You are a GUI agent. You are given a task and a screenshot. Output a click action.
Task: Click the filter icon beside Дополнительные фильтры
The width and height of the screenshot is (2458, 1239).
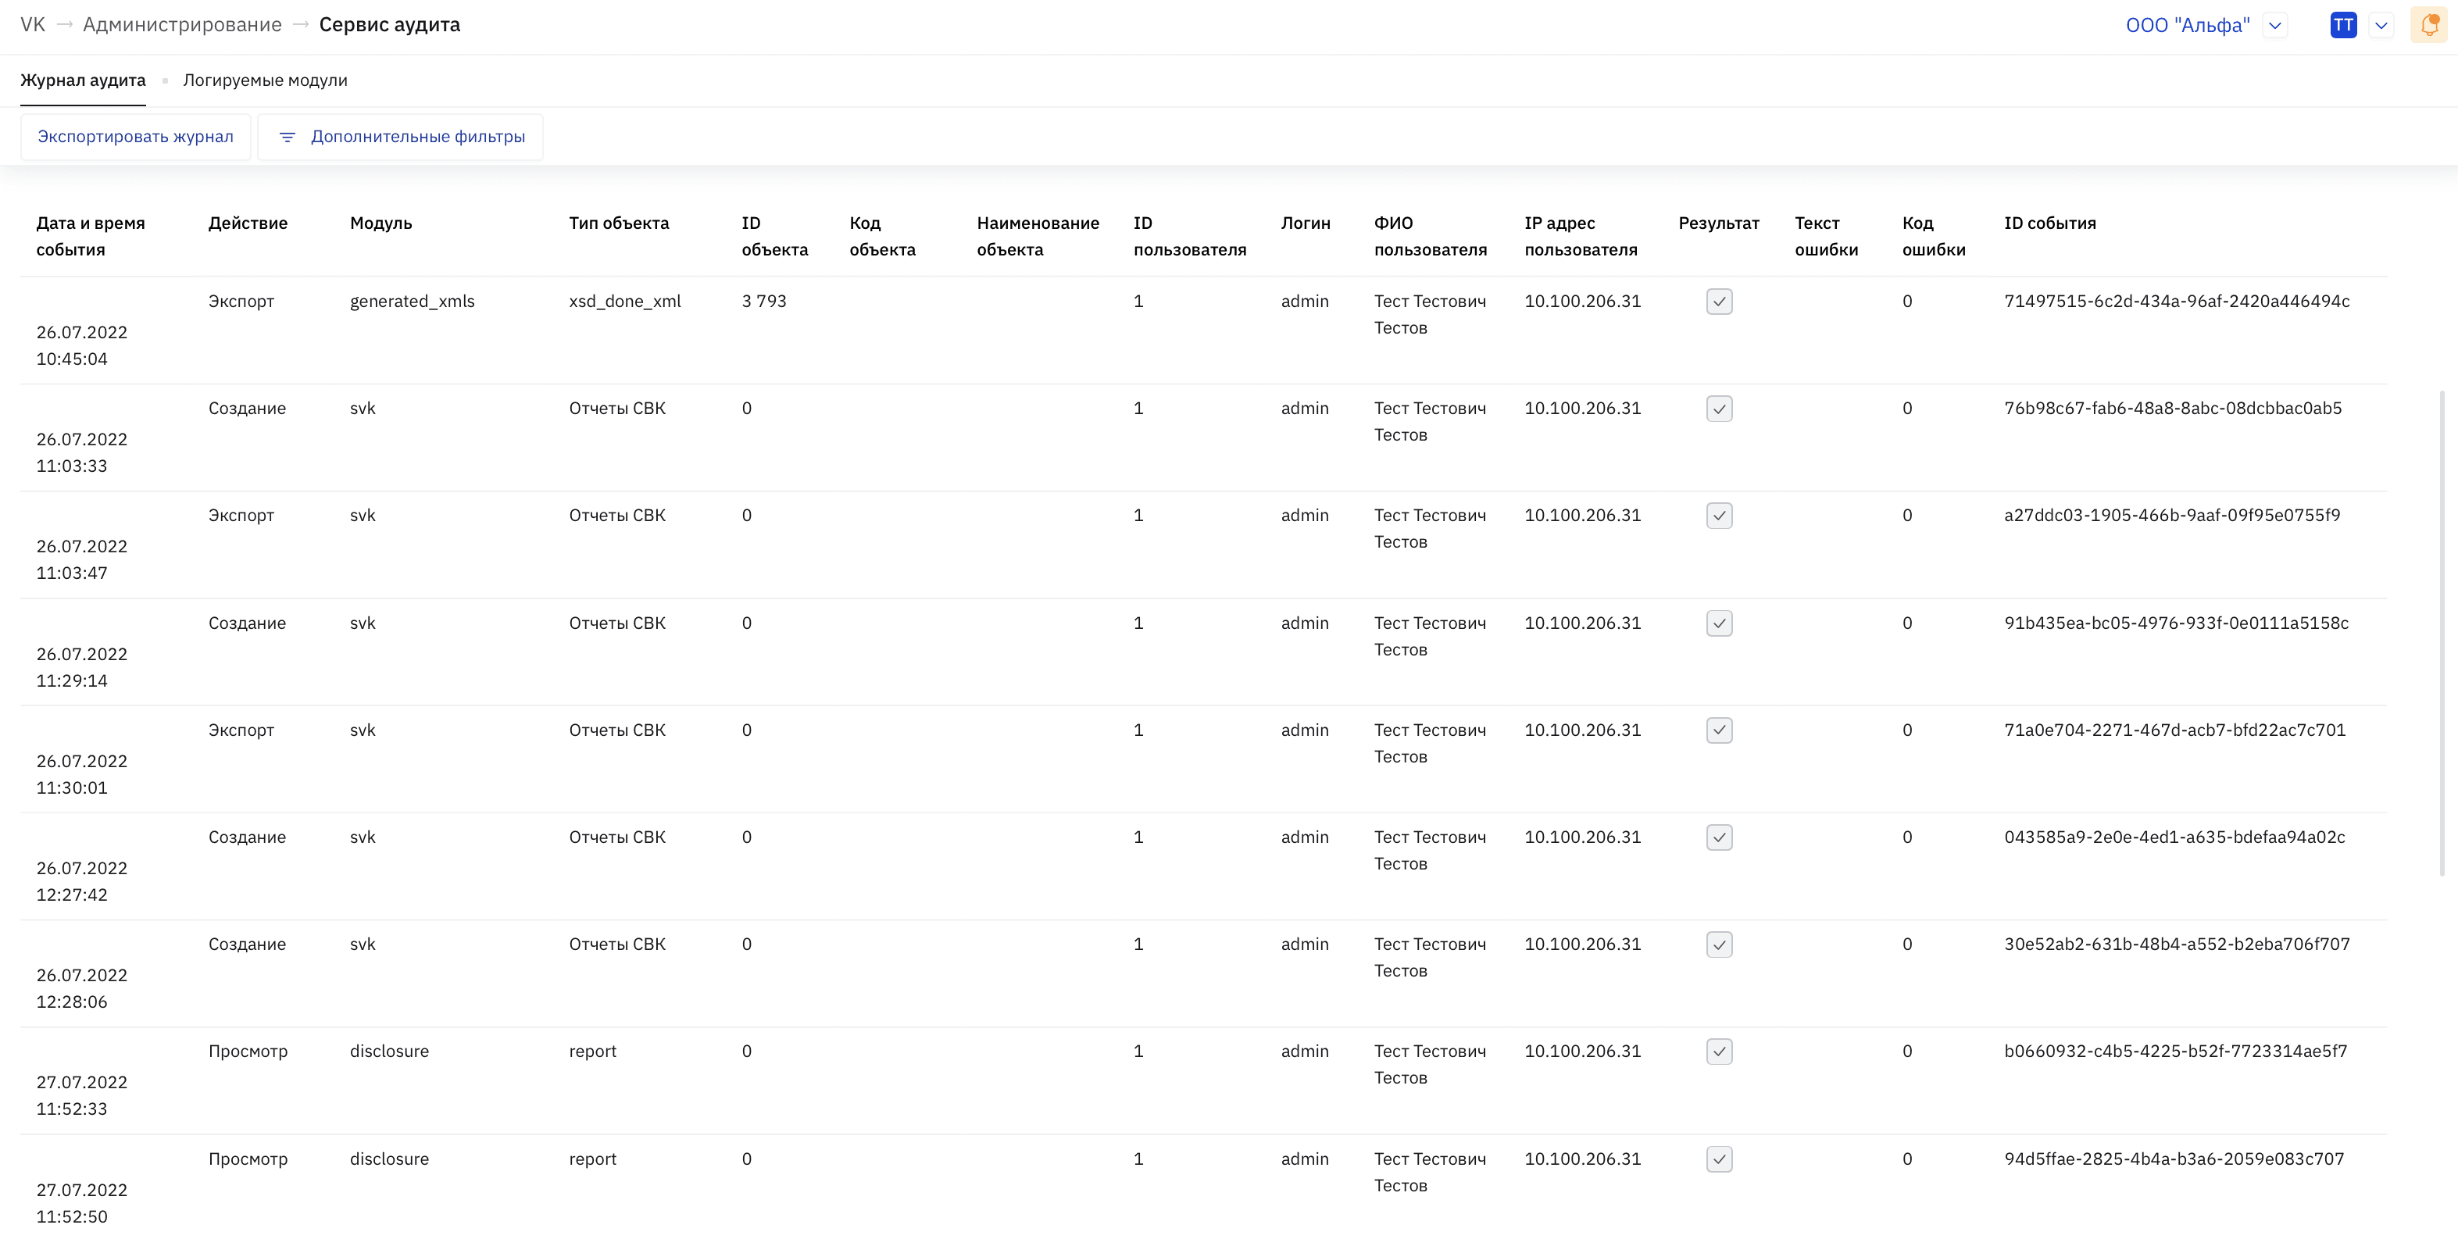(x=288, y=137)
